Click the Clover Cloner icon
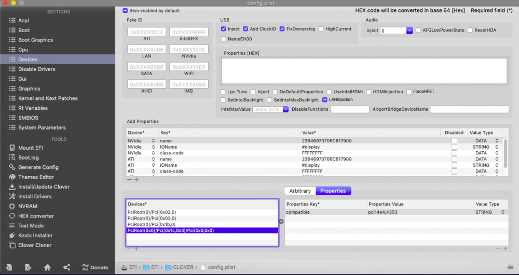The width and height of the screenshot is (519, 275). pos(11,245)
